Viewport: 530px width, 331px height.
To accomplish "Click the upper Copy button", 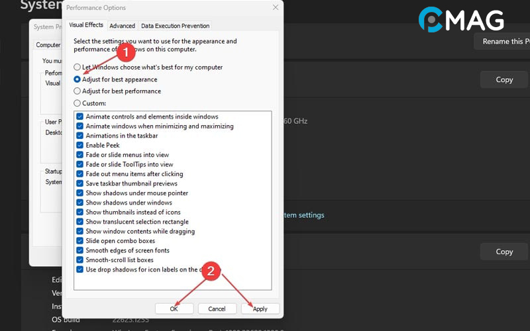I will tap(504, 79).
